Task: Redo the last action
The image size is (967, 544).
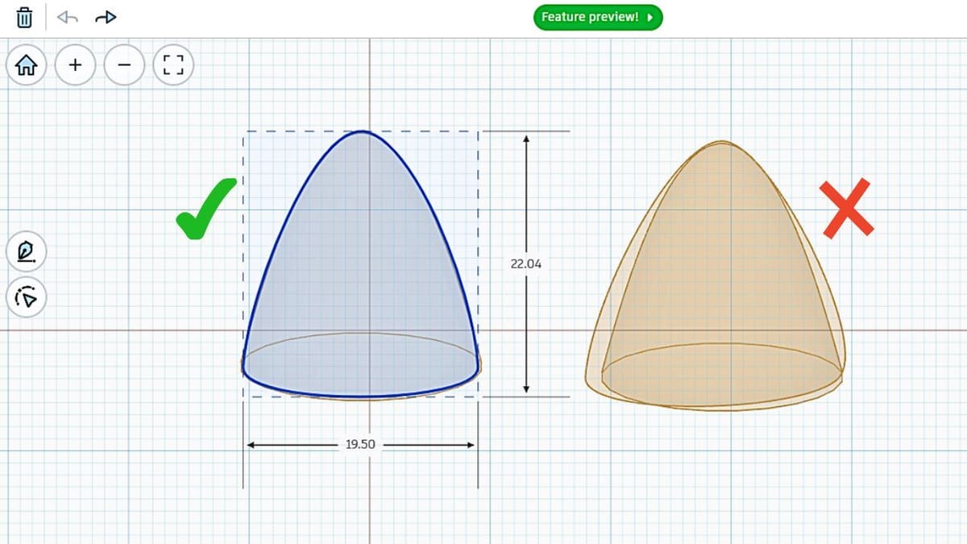Action: [x=106, y=17]
